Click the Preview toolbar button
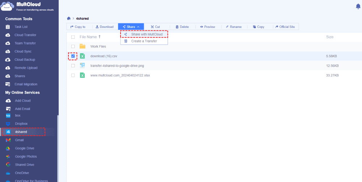The image size is (362, 182). (x=207, y=27)
